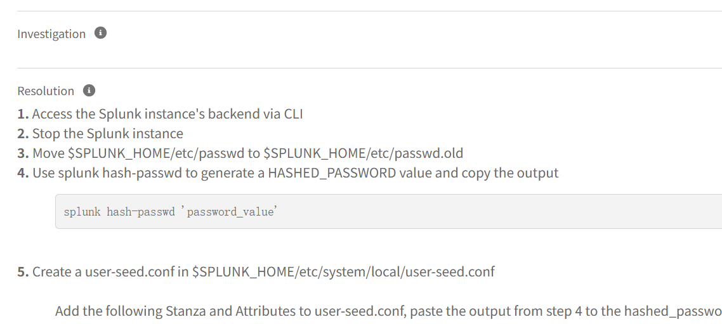Click "splunk" at the code snippet's start
Viewport: 722px width, 324px height.
82,212
